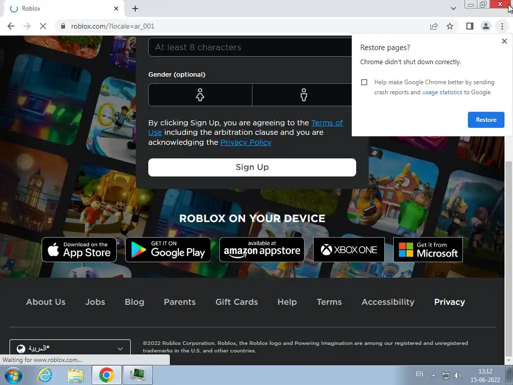
Task: Open the Chrome three-dot menu
Action: [502, 26]
